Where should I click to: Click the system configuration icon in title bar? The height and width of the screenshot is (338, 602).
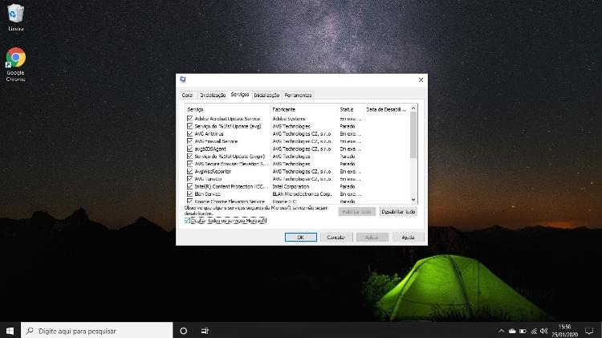pos(184,79)
